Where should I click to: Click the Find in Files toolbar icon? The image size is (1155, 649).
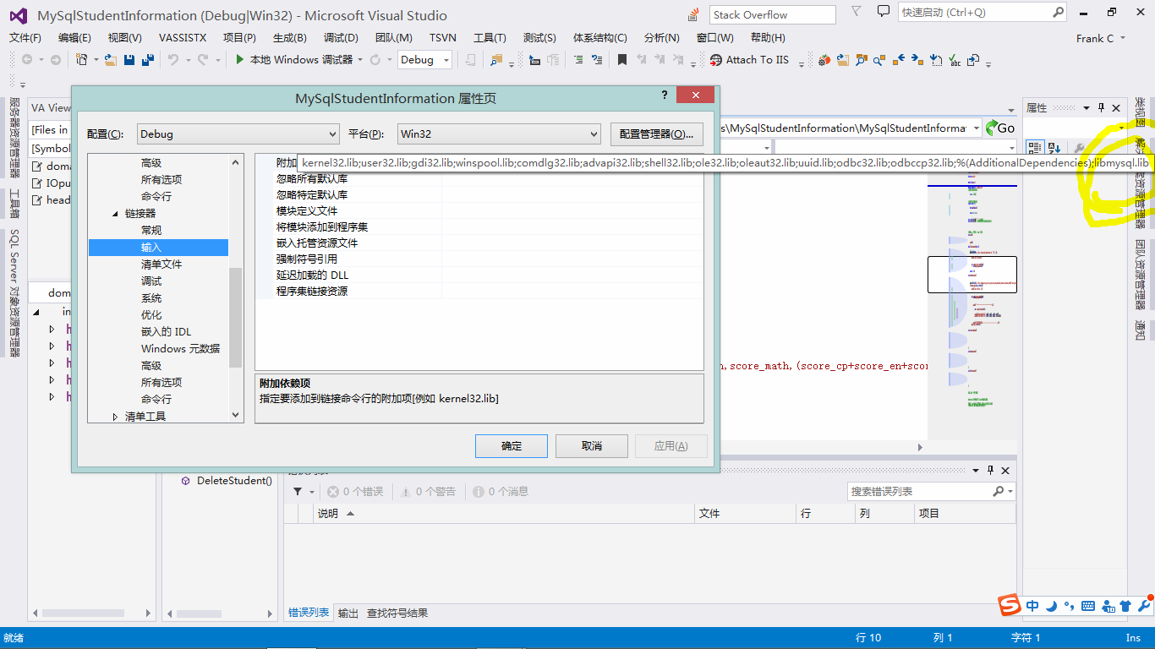pos(496,60)
